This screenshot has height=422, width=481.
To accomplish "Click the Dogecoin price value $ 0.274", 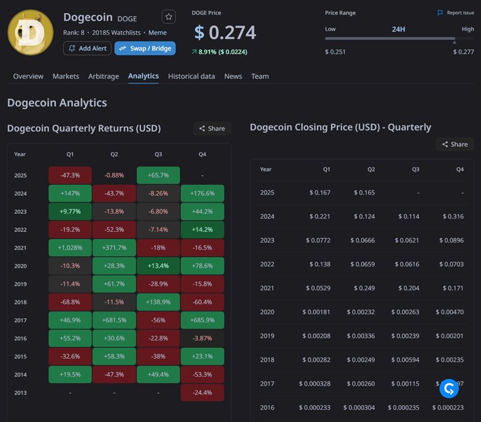I will [225, 32].
